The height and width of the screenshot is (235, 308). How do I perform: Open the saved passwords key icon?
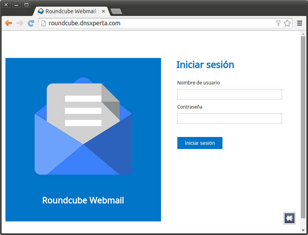coord(278,23)
